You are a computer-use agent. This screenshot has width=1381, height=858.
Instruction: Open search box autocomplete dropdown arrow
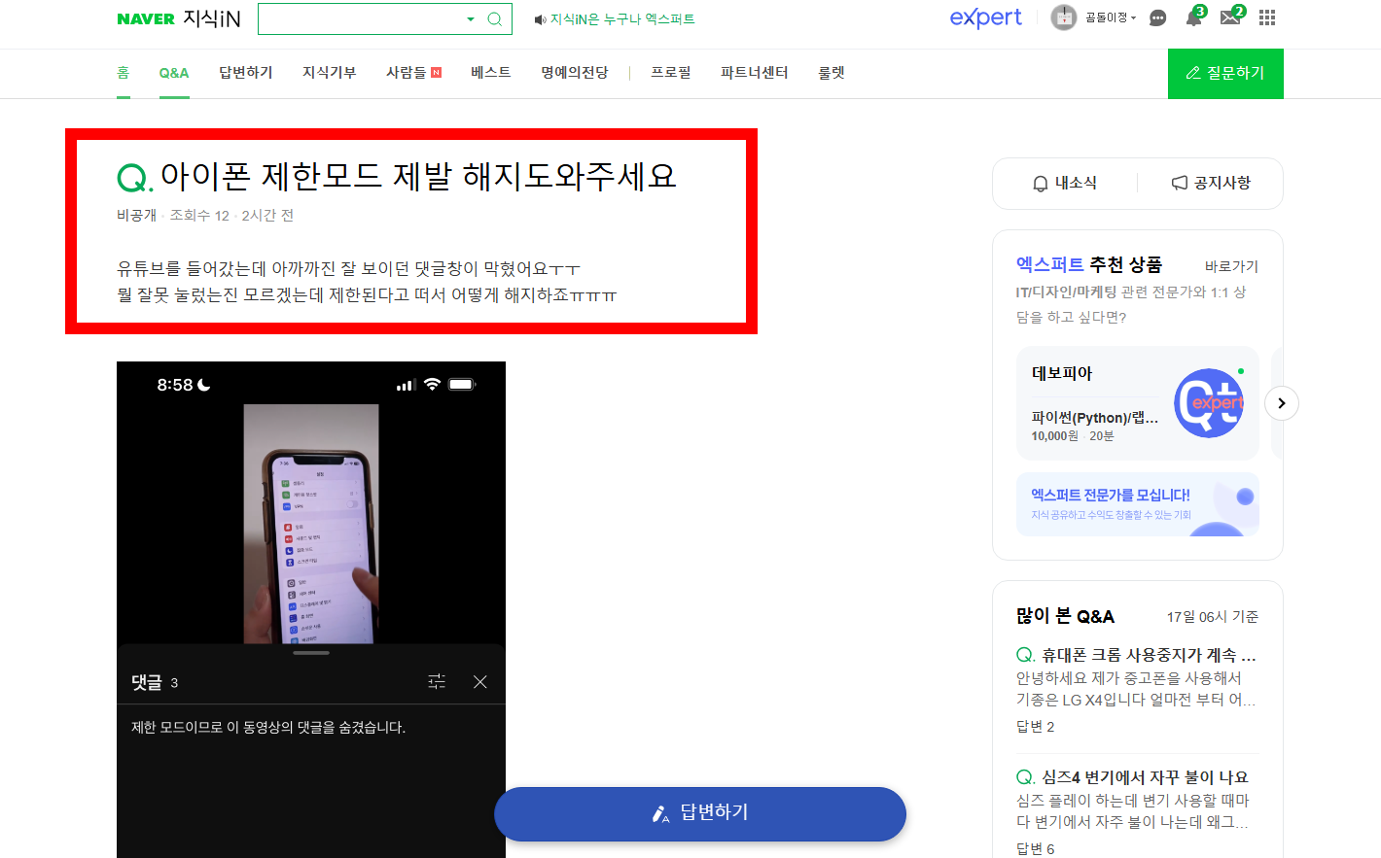(471, 18)
